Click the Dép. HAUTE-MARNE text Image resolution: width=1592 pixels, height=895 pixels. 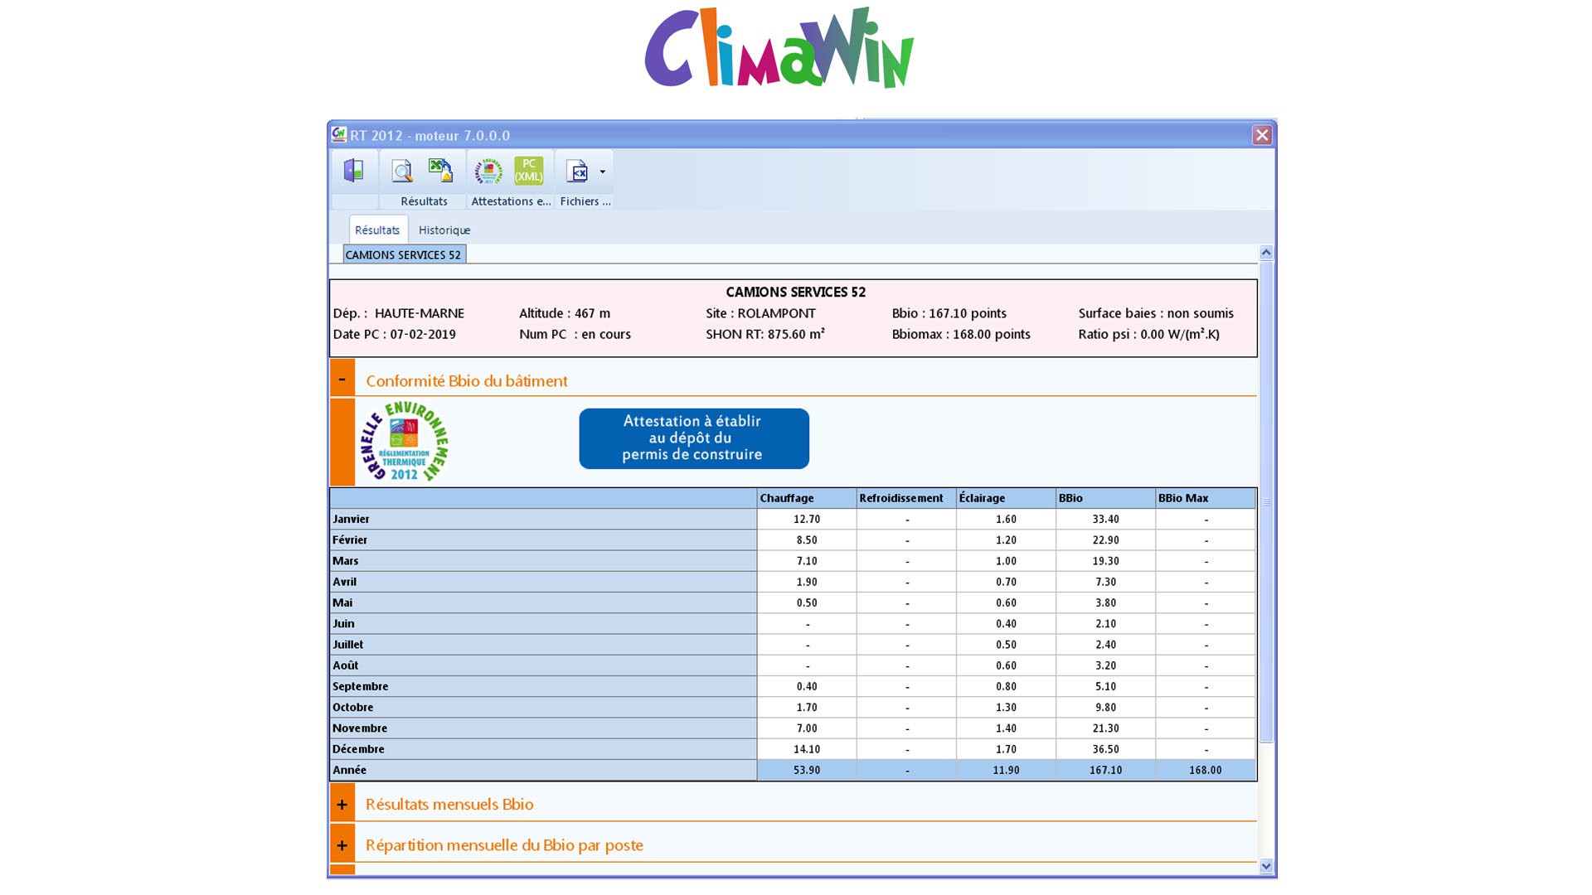399,313
